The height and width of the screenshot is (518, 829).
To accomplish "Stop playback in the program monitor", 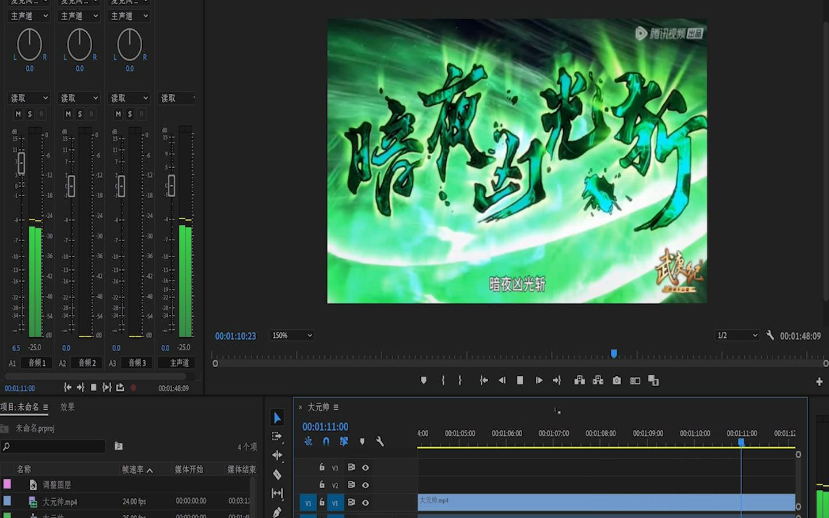I will click(x=520, y=380).
